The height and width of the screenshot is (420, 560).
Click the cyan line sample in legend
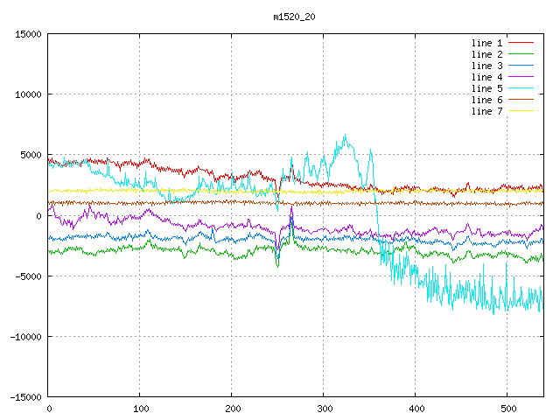click(521, 88)
